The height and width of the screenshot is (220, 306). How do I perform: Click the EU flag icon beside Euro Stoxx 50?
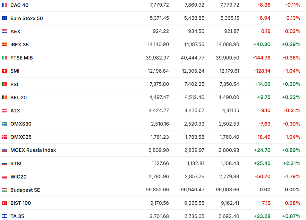tap(5, 18)
